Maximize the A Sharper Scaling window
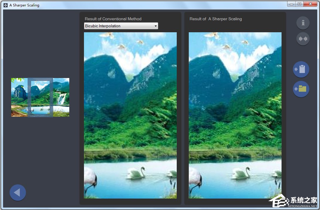The image size is (320, 210). [x=299, y=4]
